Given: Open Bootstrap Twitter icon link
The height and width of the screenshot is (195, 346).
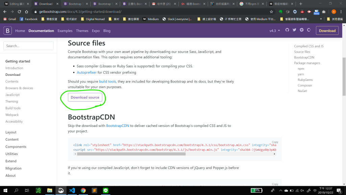Looking at the screenshot, I should pyautogui.click(x=294, y=30).
